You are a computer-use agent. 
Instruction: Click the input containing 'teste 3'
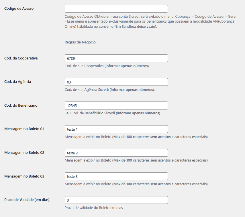[x=116, y=176]
